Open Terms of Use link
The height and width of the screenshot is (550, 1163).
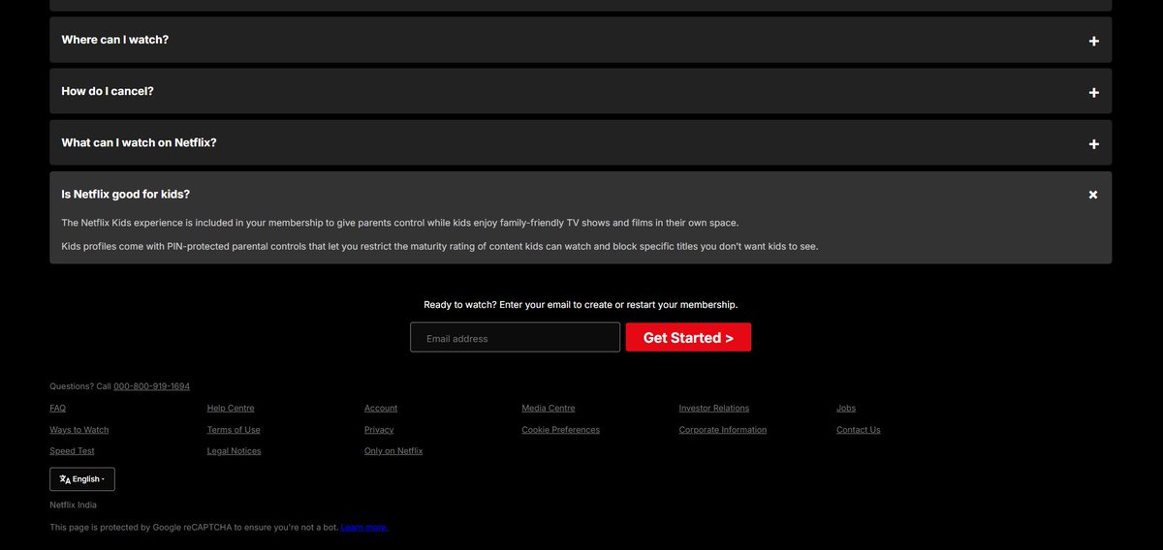(x=234, y=430)
